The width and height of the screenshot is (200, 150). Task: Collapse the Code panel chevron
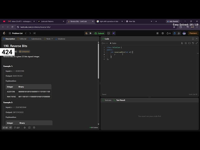click(197, 39)
